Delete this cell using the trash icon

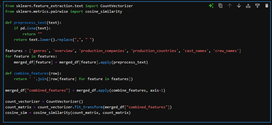pyautogui.click(x=266, y=6)
